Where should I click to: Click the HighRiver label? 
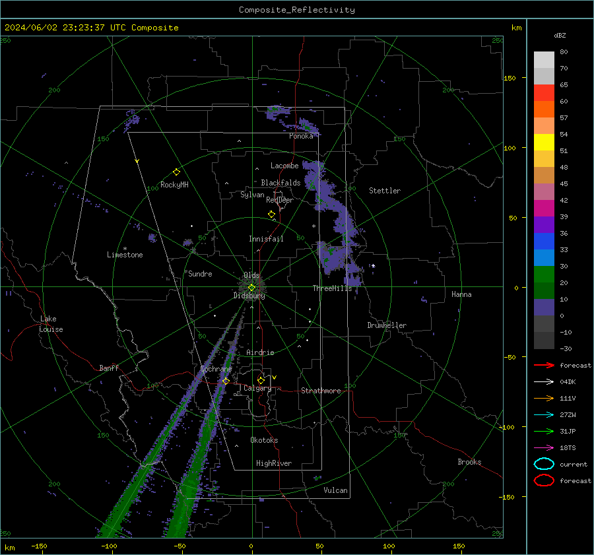pos(274,463)
